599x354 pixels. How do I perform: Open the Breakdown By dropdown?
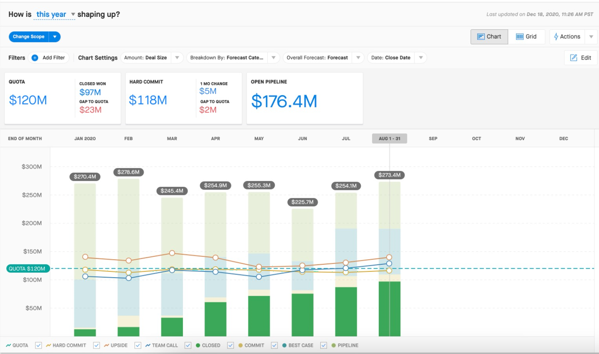tap(274, 58)
